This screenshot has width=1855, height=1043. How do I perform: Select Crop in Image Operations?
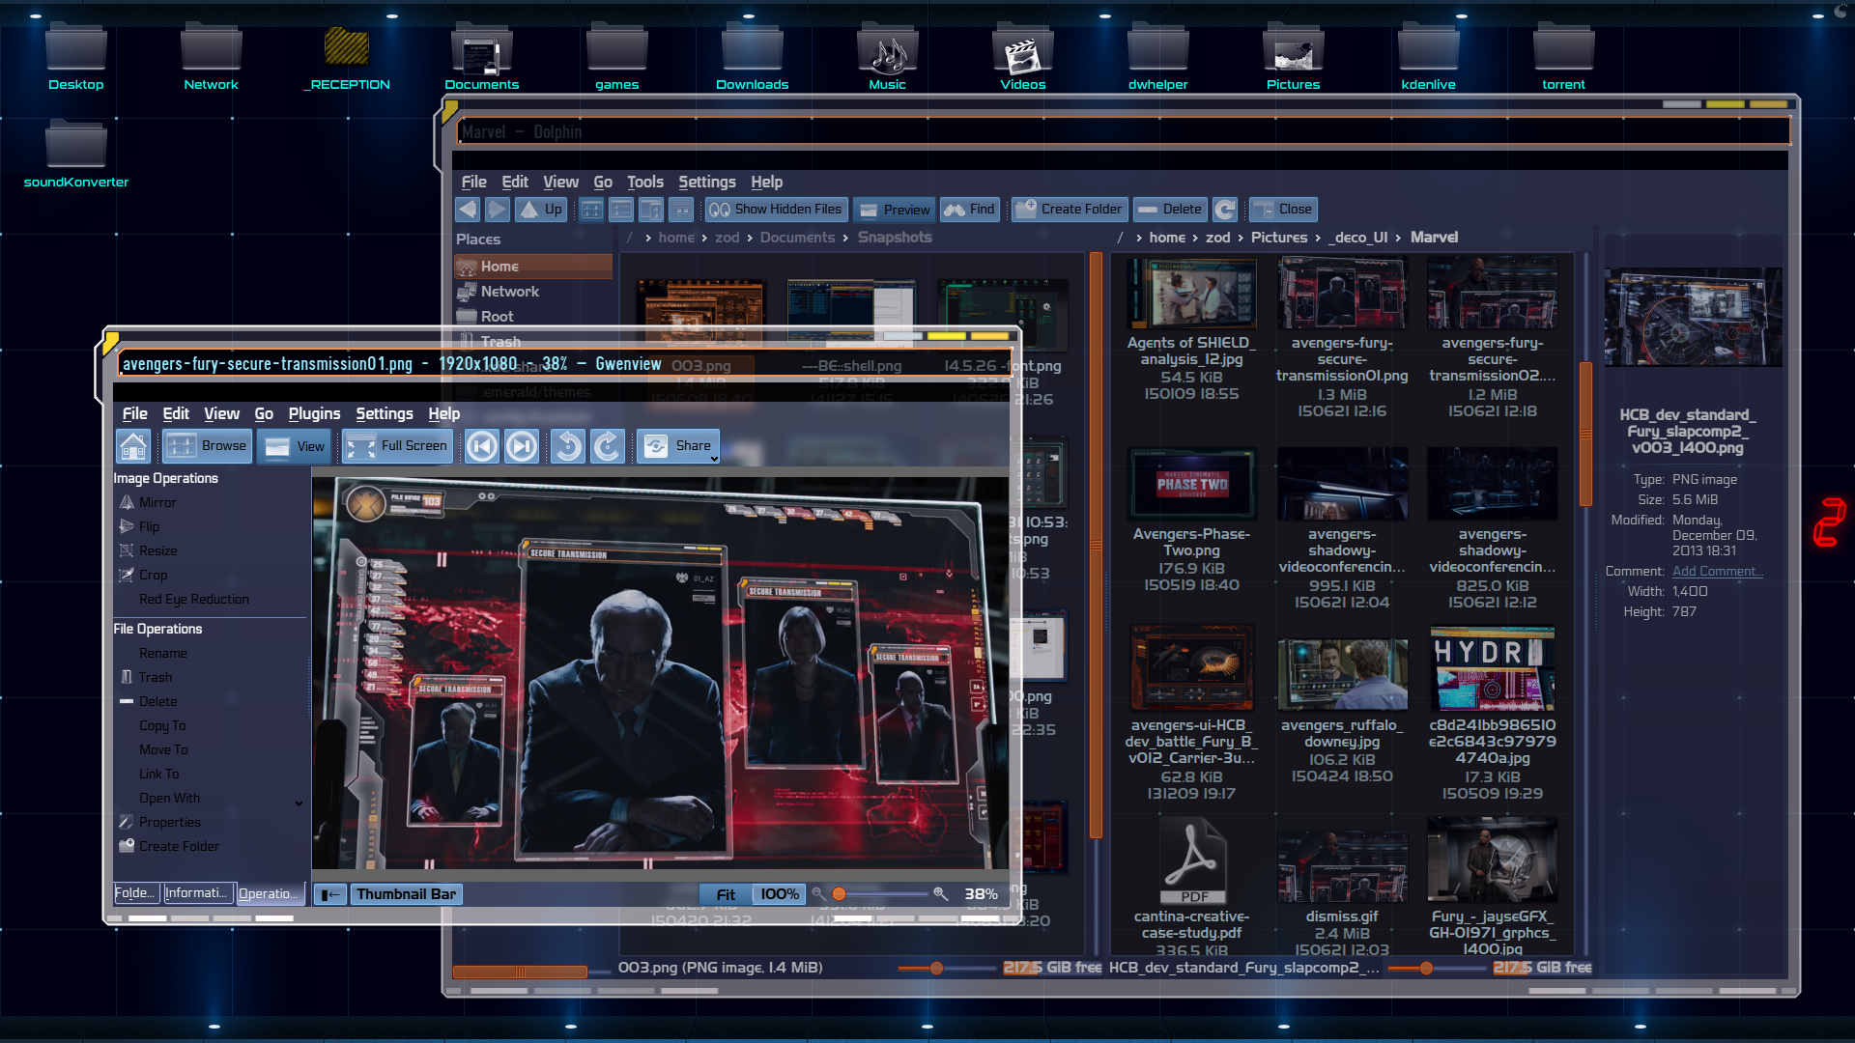tap(143, 575)
